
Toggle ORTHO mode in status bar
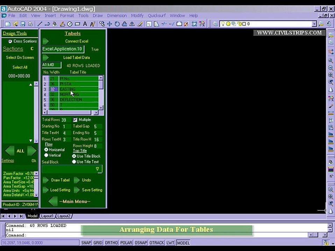click(x=111, y=243)
